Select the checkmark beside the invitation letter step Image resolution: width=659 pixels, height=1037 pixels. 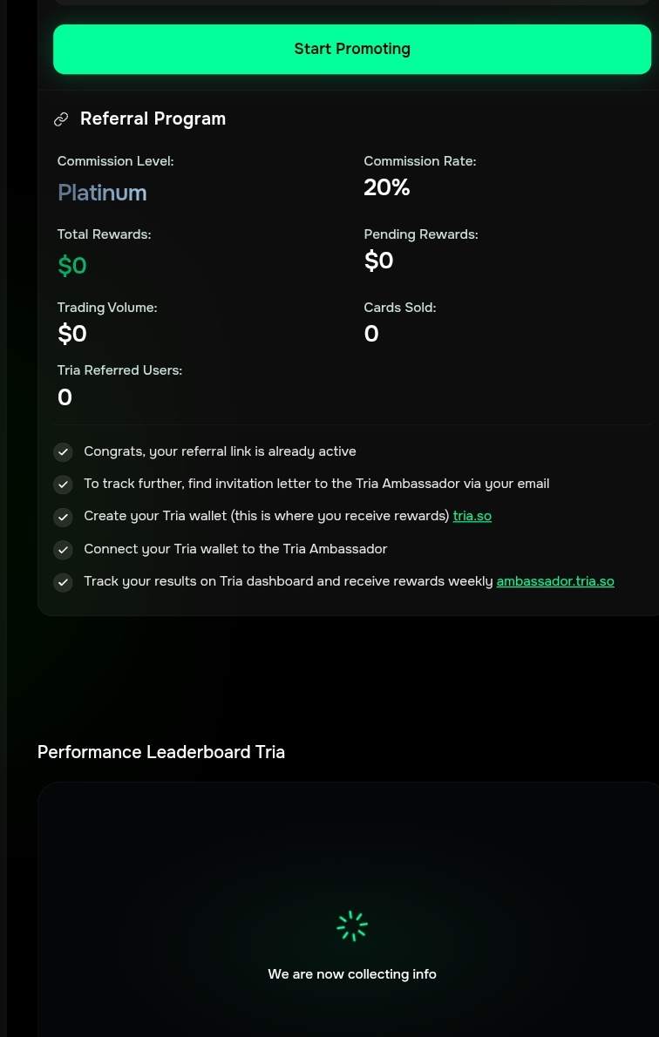(x=63, y=485)
